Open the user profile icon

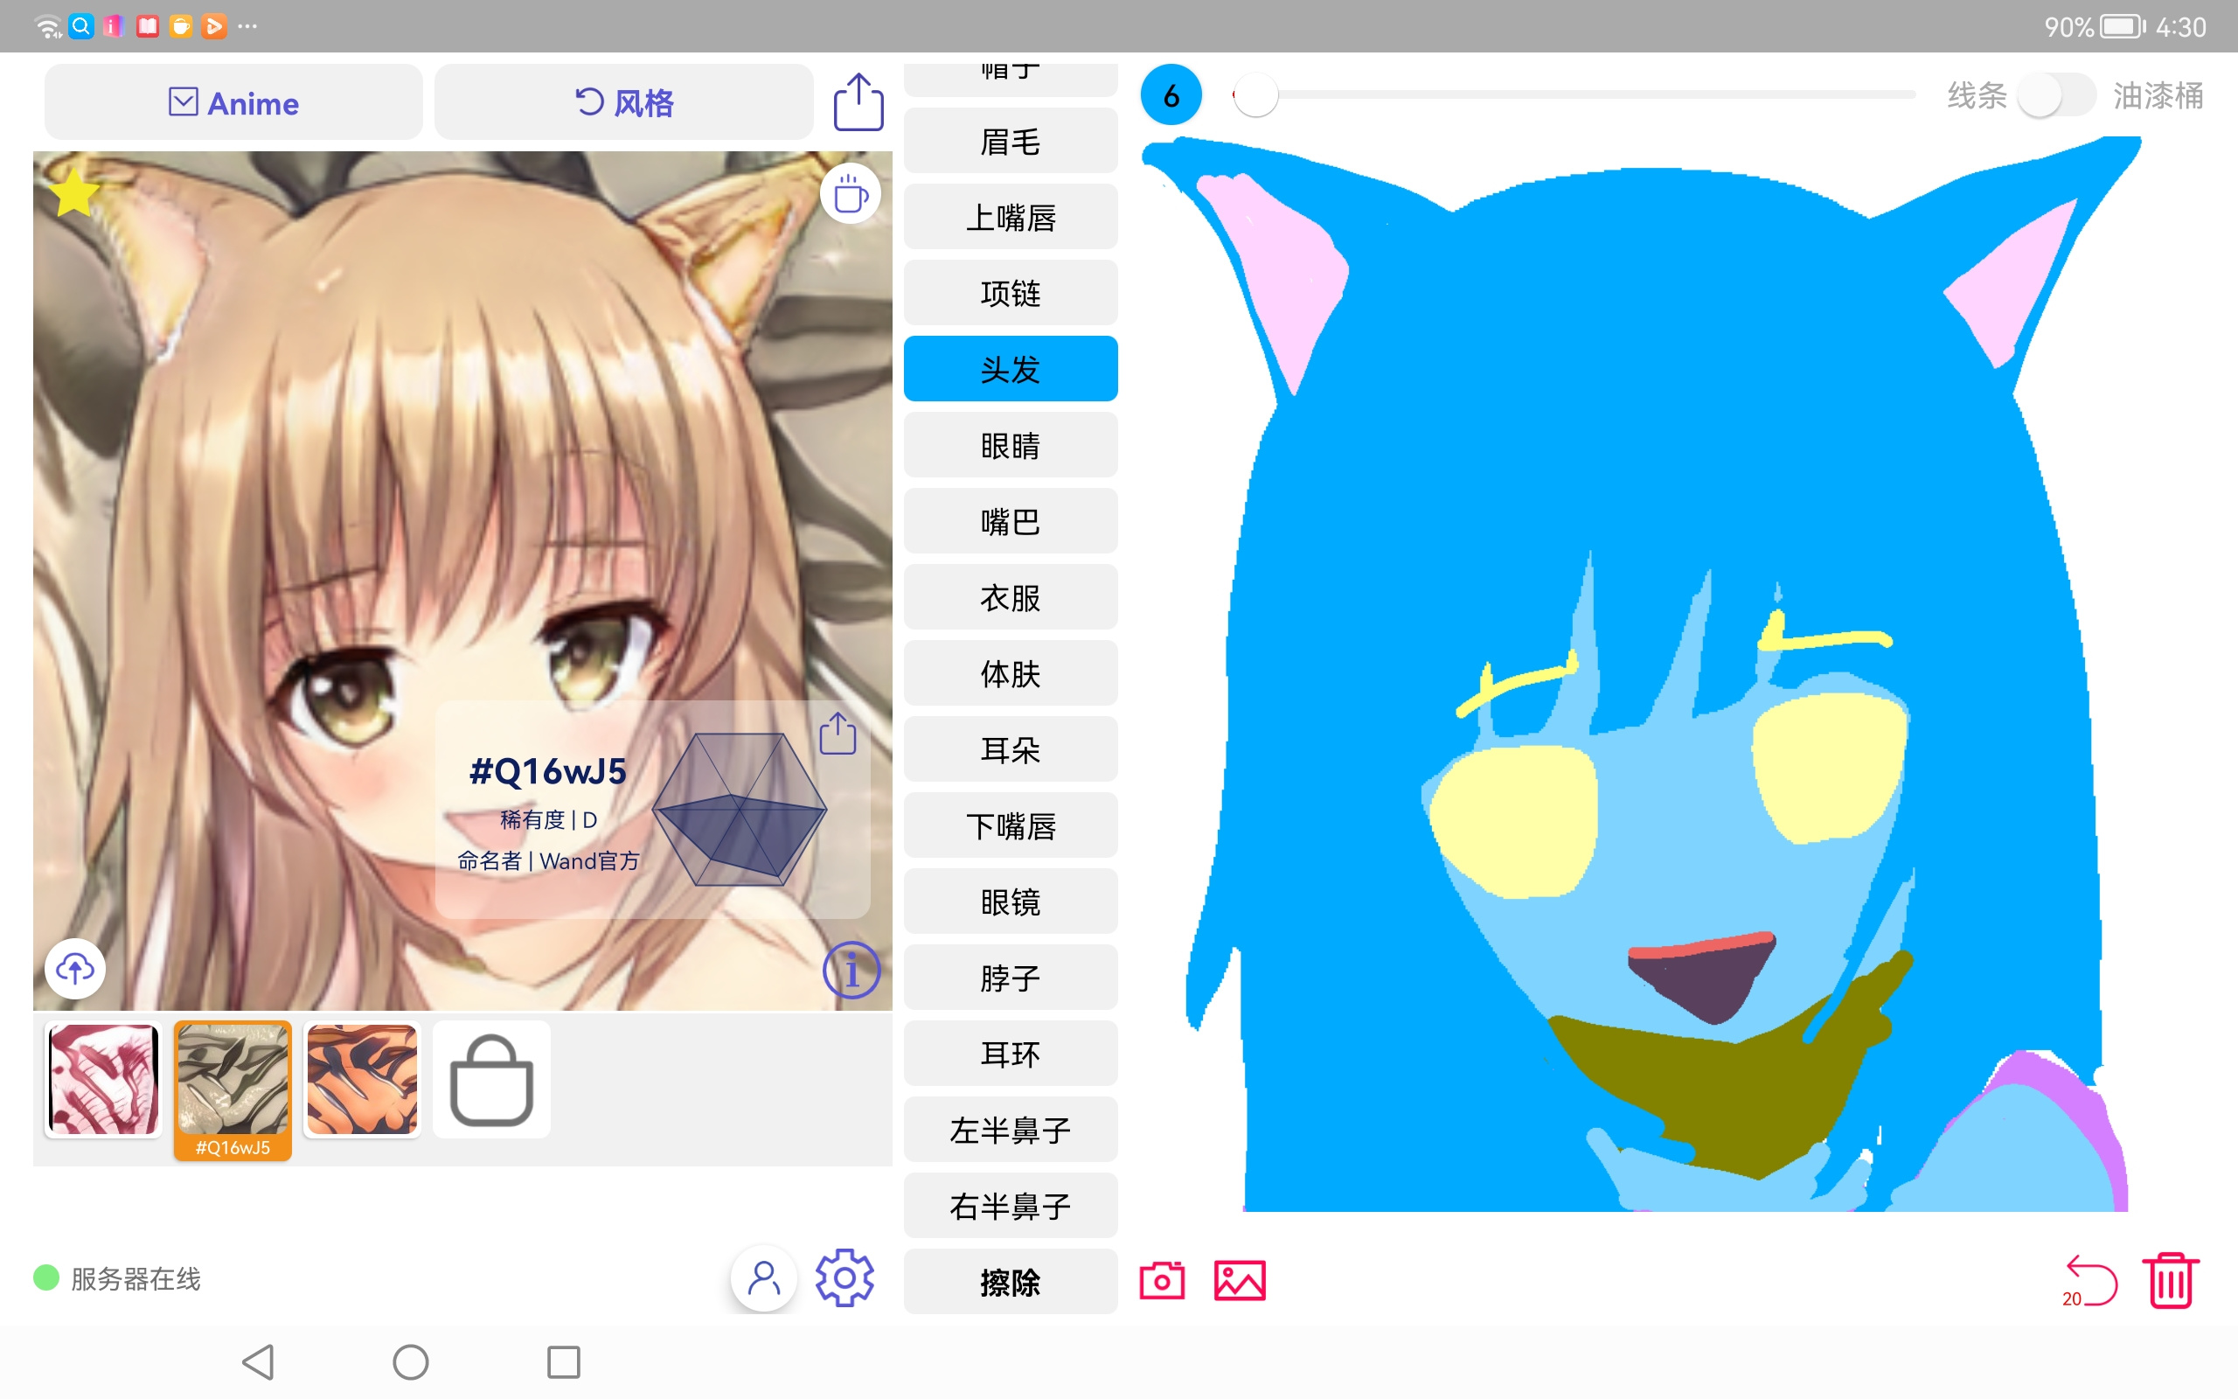(x=764, y=1279)
